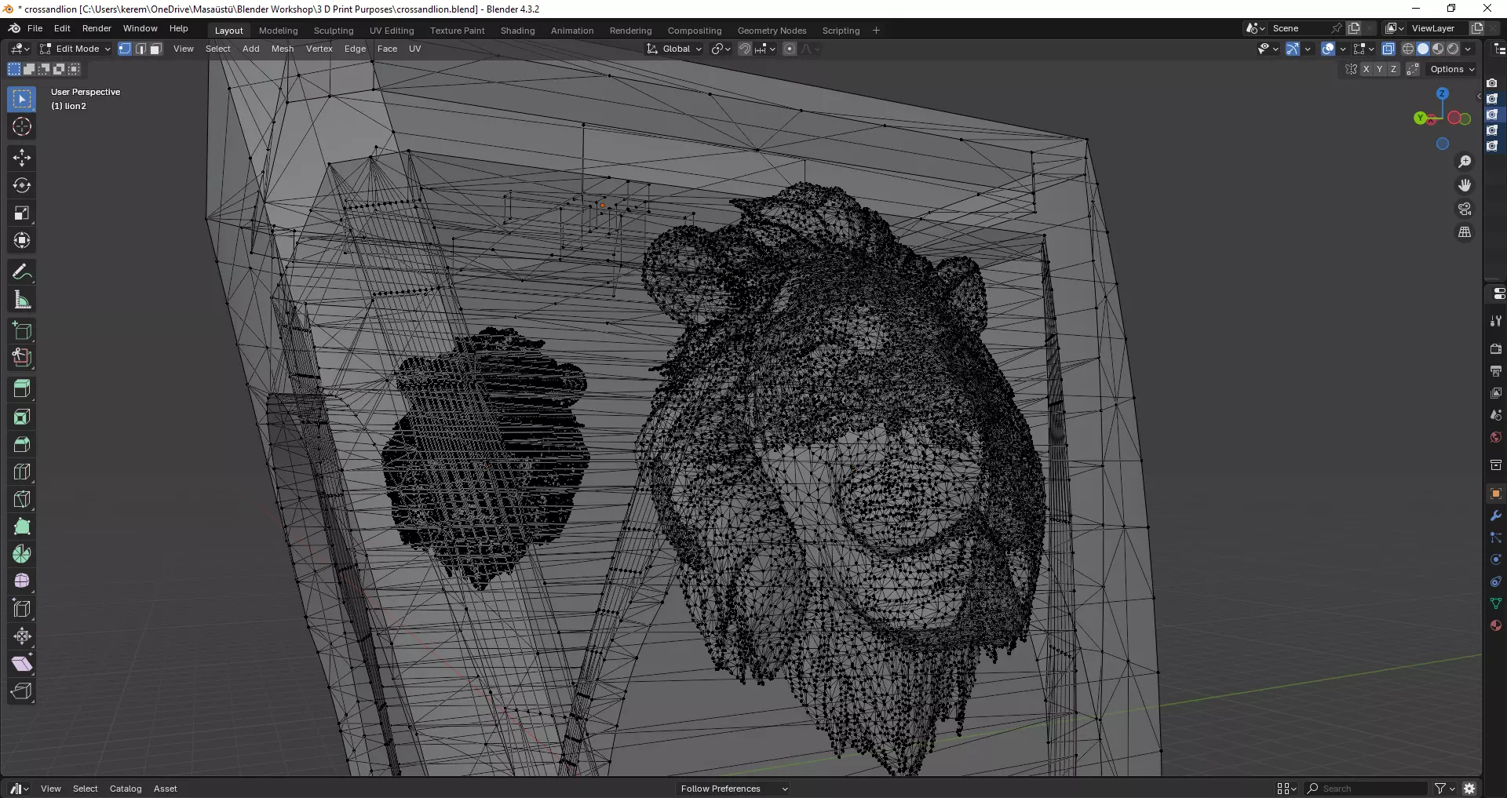Toggle the camera view button

pyautogui.click(x=1465, y=209)
